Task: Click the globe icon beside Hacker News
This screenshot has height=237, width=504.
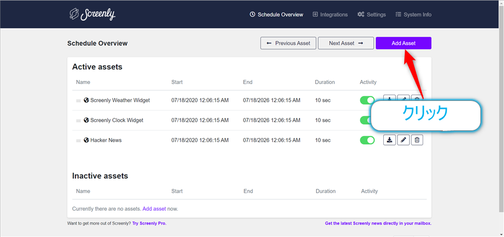Action: pyautogui.click(x=86, y=140)
